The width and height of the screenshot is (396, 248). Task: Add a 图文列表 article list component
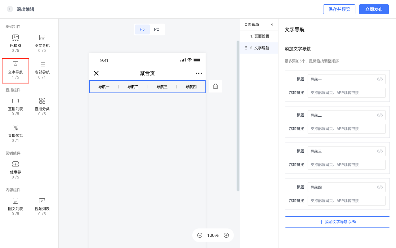pos(16,206)
